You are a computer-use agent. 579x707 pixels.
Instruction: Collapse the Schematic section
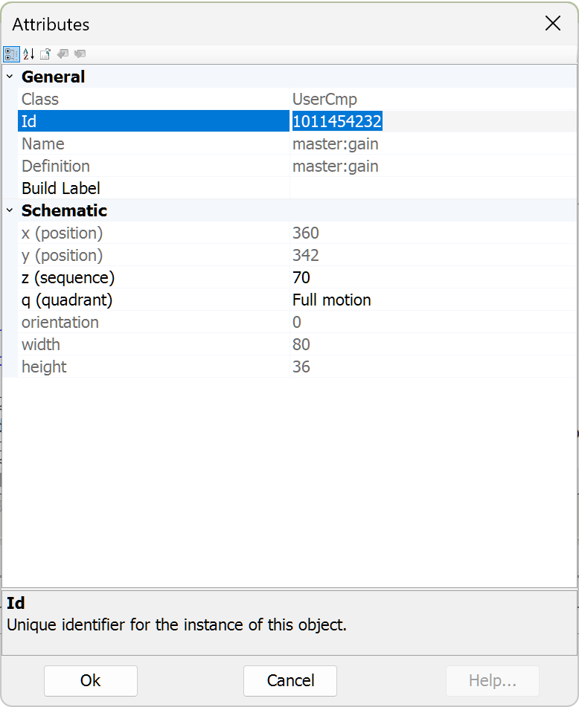10,210
